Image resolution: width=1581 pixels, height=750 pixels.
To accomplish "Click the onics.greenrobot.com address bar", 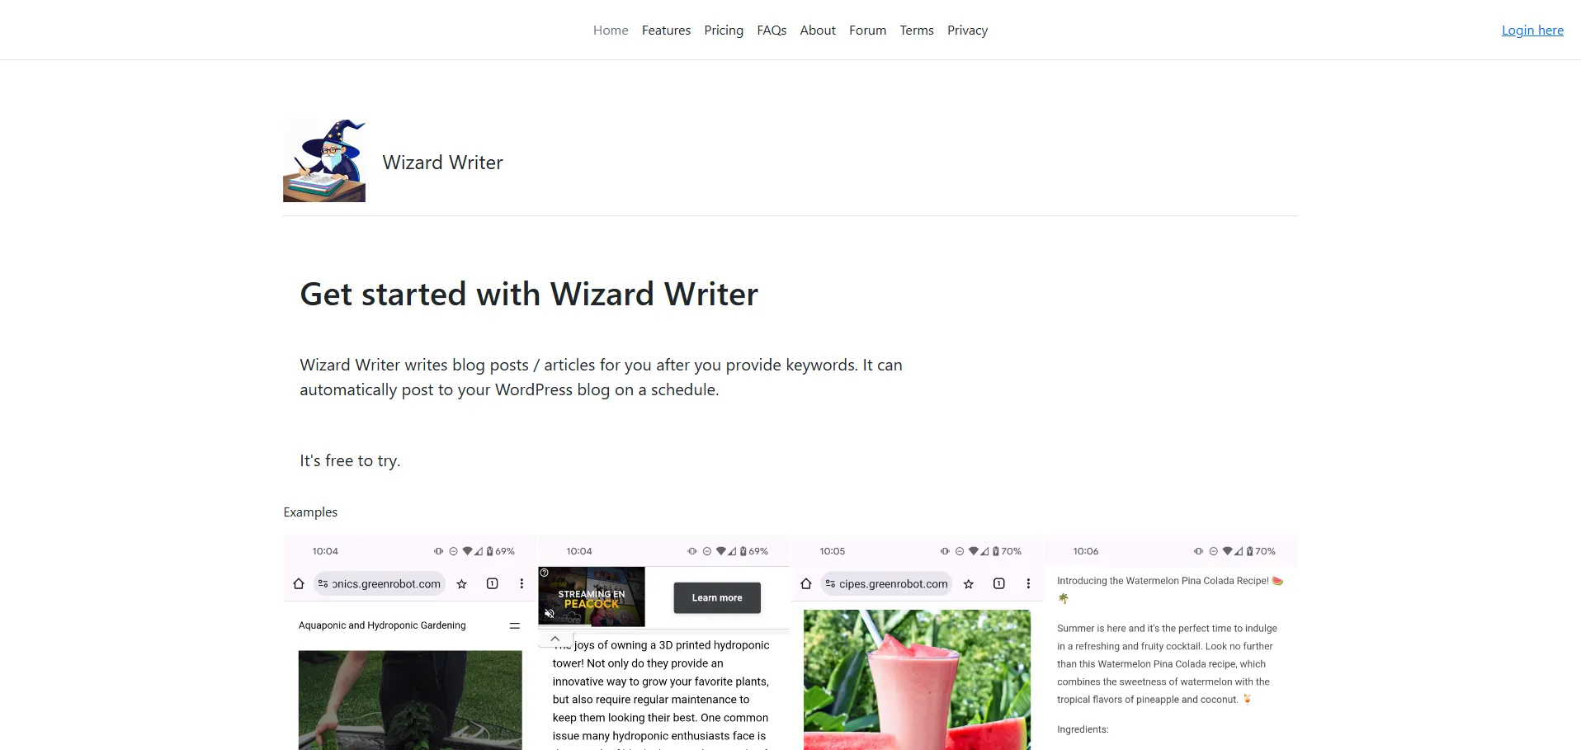I will 380,584.
